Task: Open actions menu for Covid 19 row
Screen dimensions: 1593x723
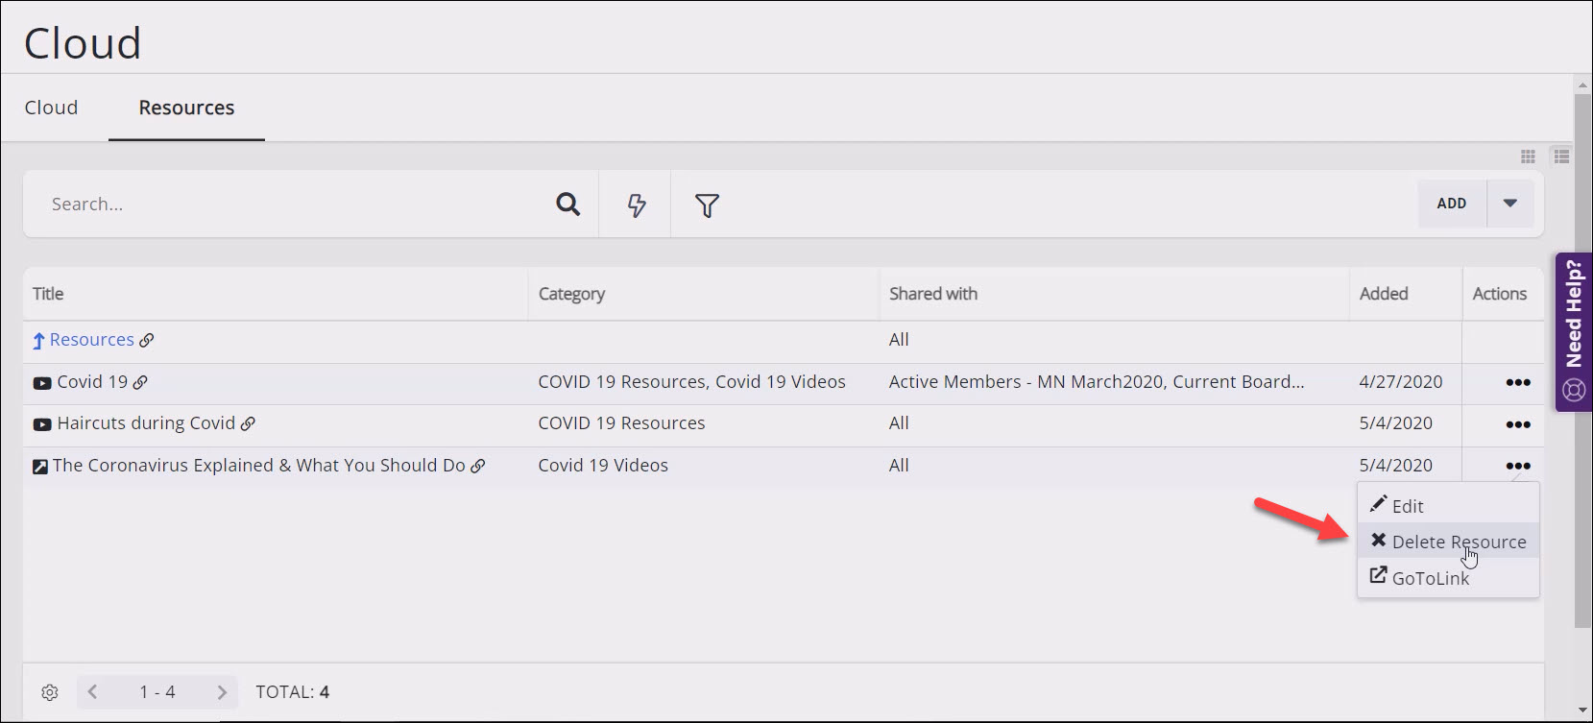Action: click(1517, 382)
